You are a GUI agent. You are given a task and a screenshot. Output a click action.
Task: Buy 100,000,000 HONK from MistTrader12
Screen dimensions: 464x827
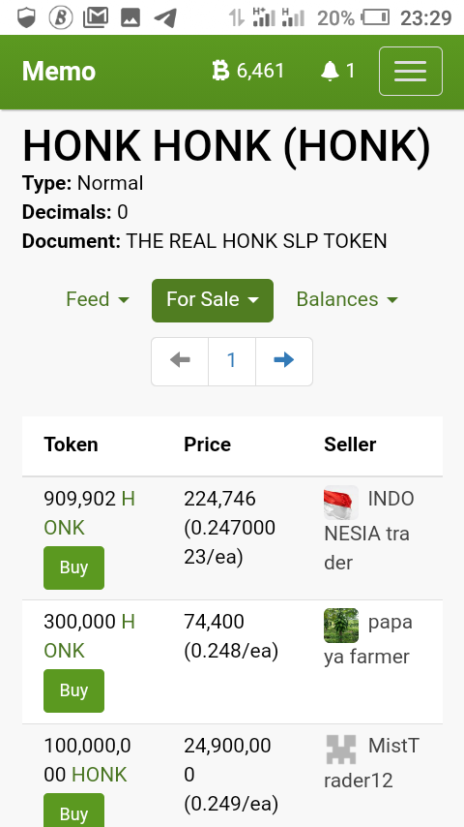pos(73,811)
